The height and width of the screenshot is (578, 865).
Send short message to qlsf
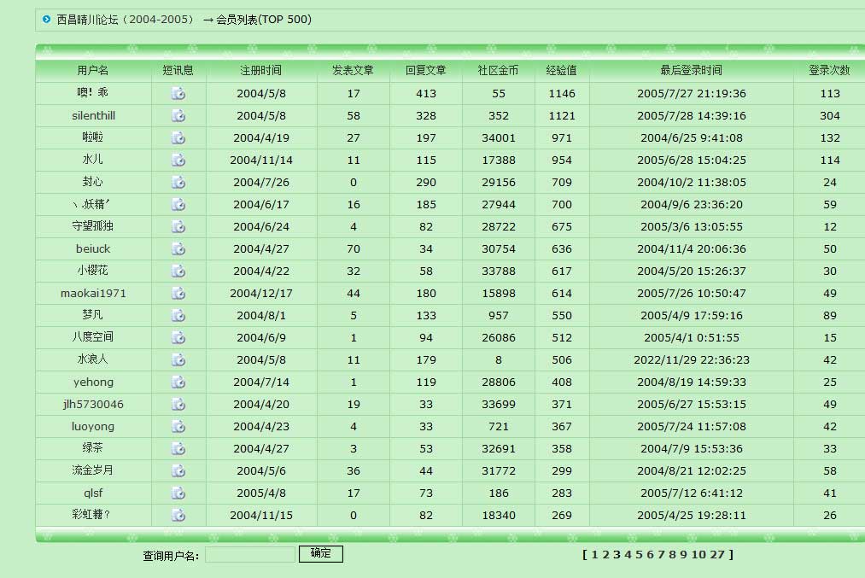click(x=178, y=493)
